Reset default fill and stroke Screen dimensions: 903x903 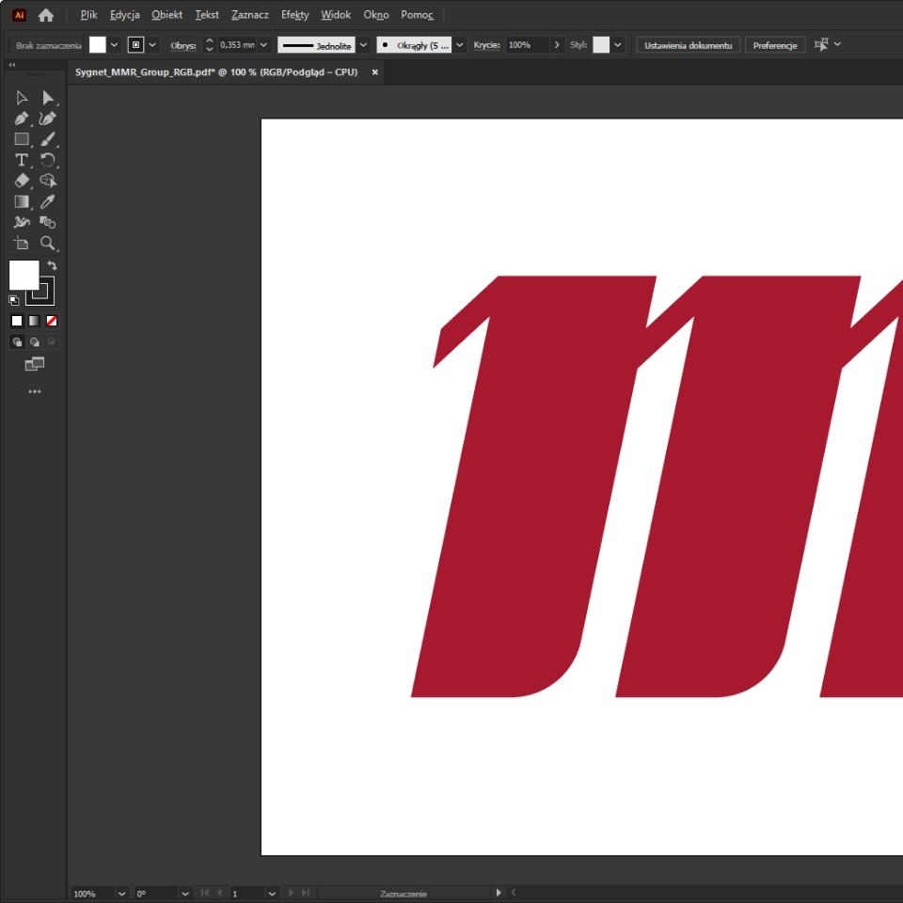point(13,300)
